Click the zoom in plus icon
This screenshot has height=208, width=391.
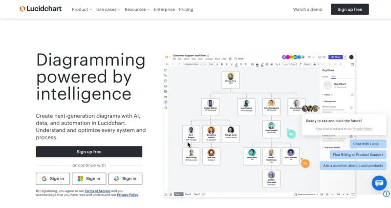click(x=348, y=194)
